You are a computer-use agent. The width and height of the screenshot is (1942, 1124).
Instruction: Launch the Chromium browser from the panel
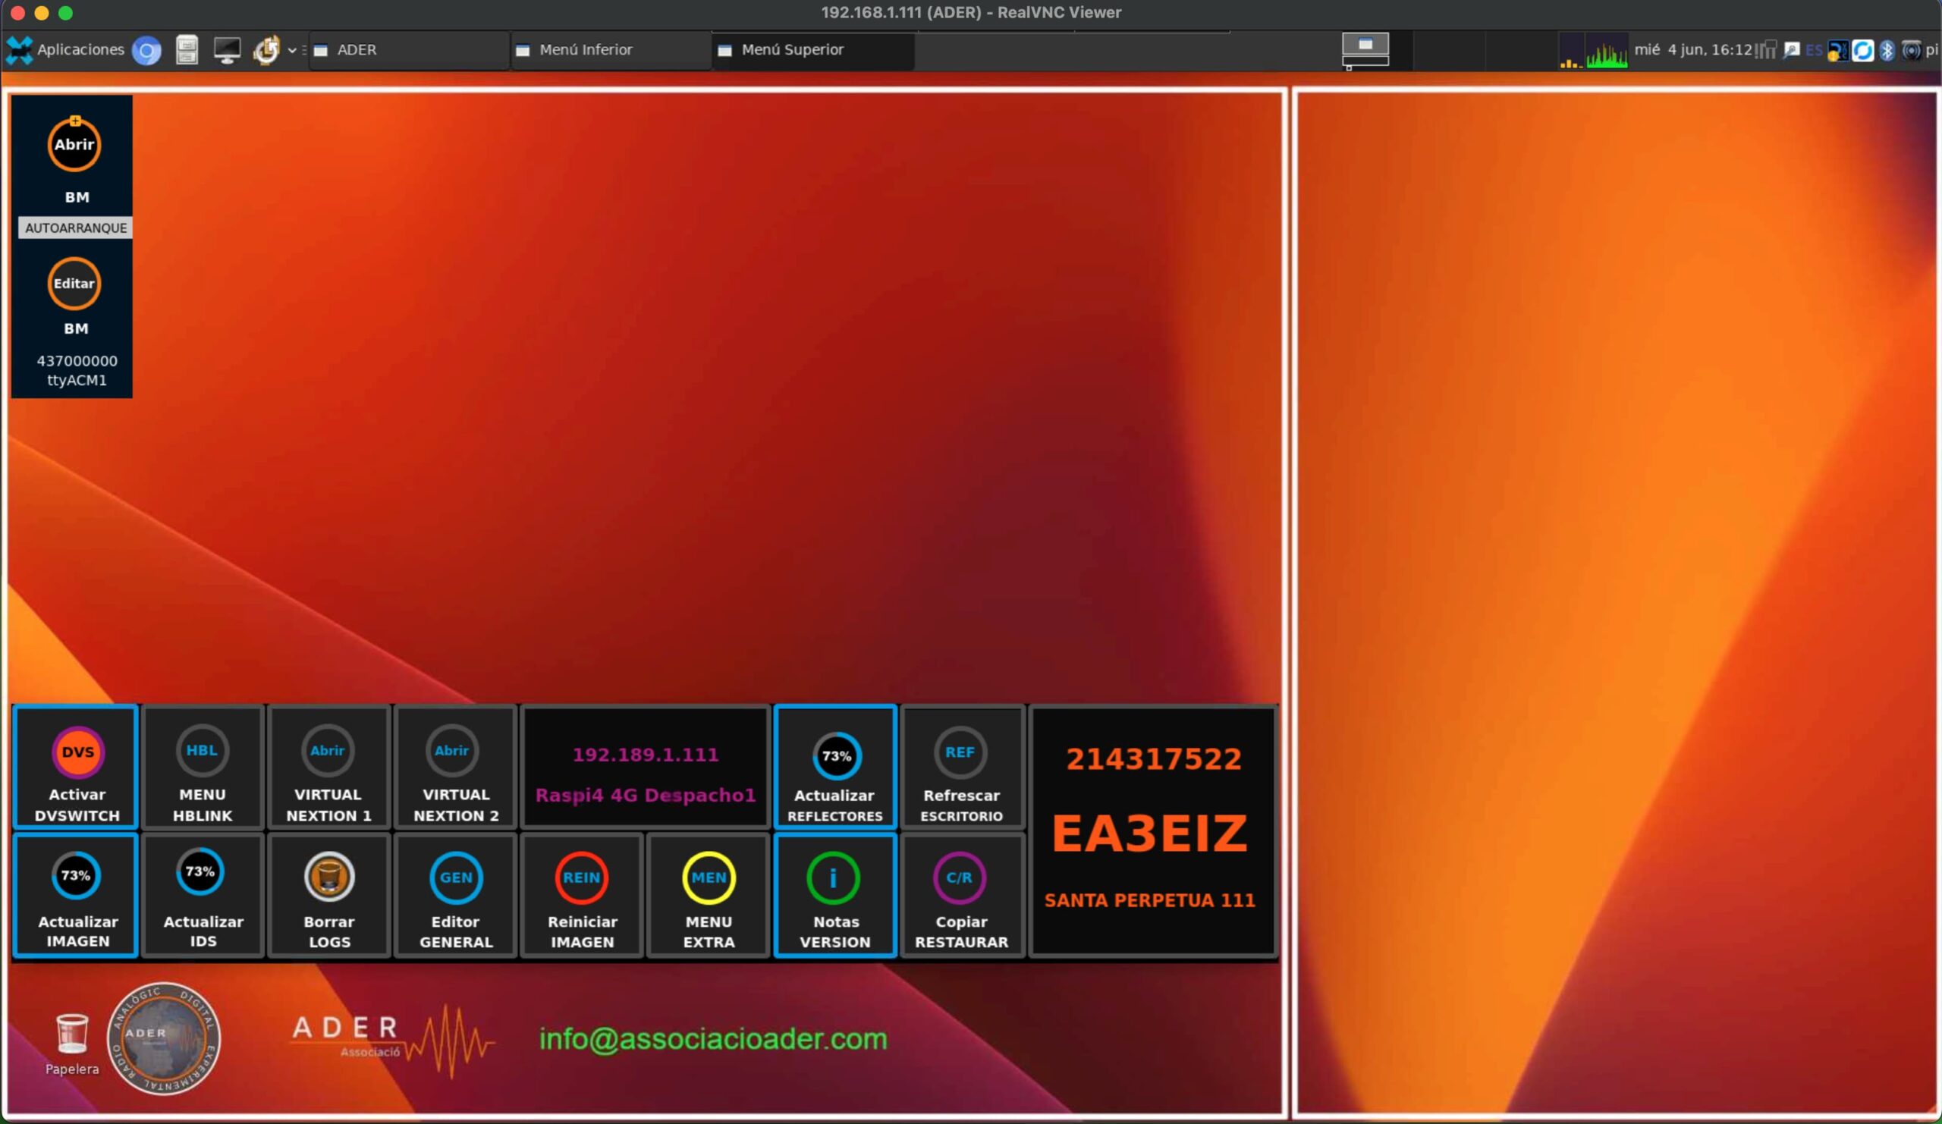pos(146,51)
